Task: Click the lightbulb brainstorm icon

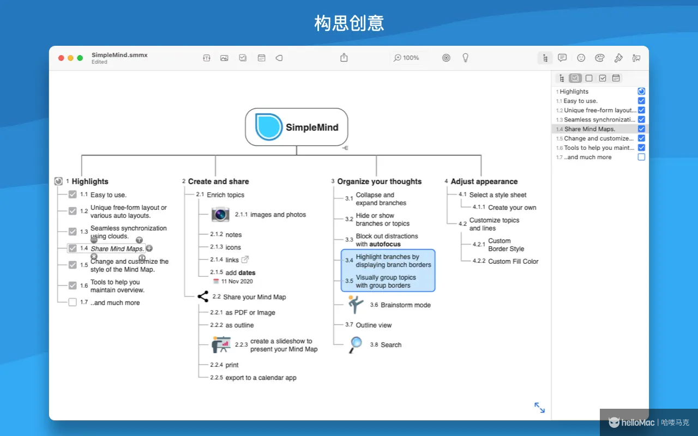Action: pos(465,58)
